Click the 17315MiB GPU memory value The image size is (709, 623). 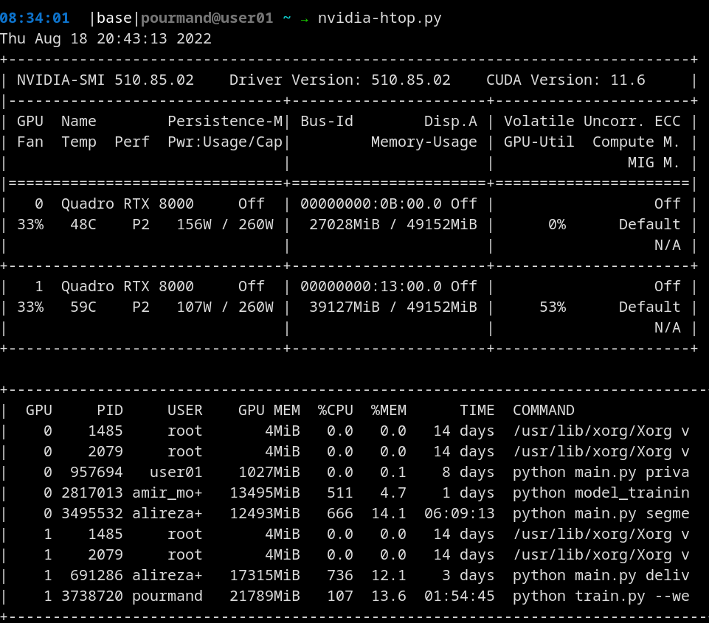[x=265, y=576]
